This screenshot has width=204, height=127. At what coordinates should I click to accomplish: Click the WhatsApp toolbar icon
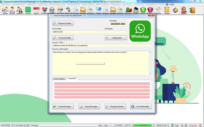click(x=28, y=10)
